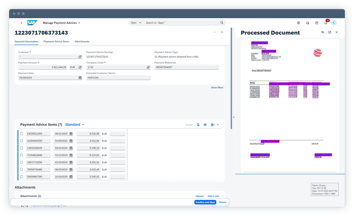Hide highlights in Processed Document panel
The image size is (354, 216).
point(323,32)
